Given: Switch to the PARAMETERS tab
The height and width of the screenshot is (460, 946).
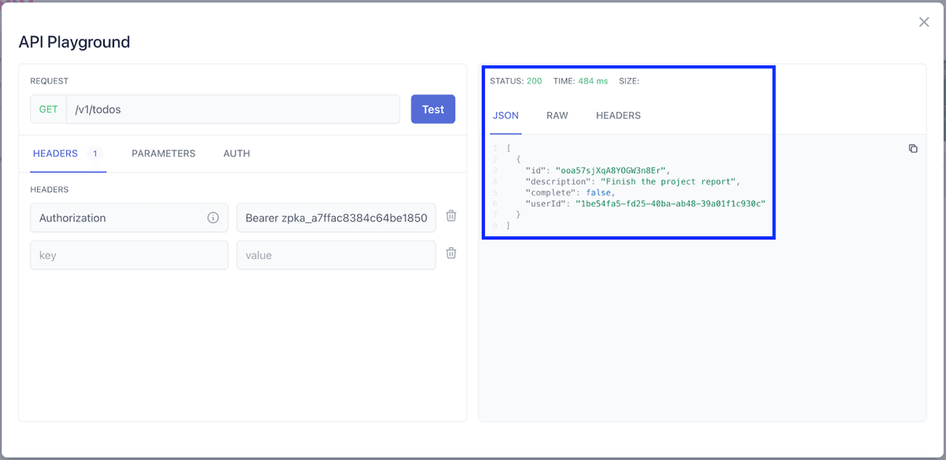Looking at the screenshot, I should point(163,154).
